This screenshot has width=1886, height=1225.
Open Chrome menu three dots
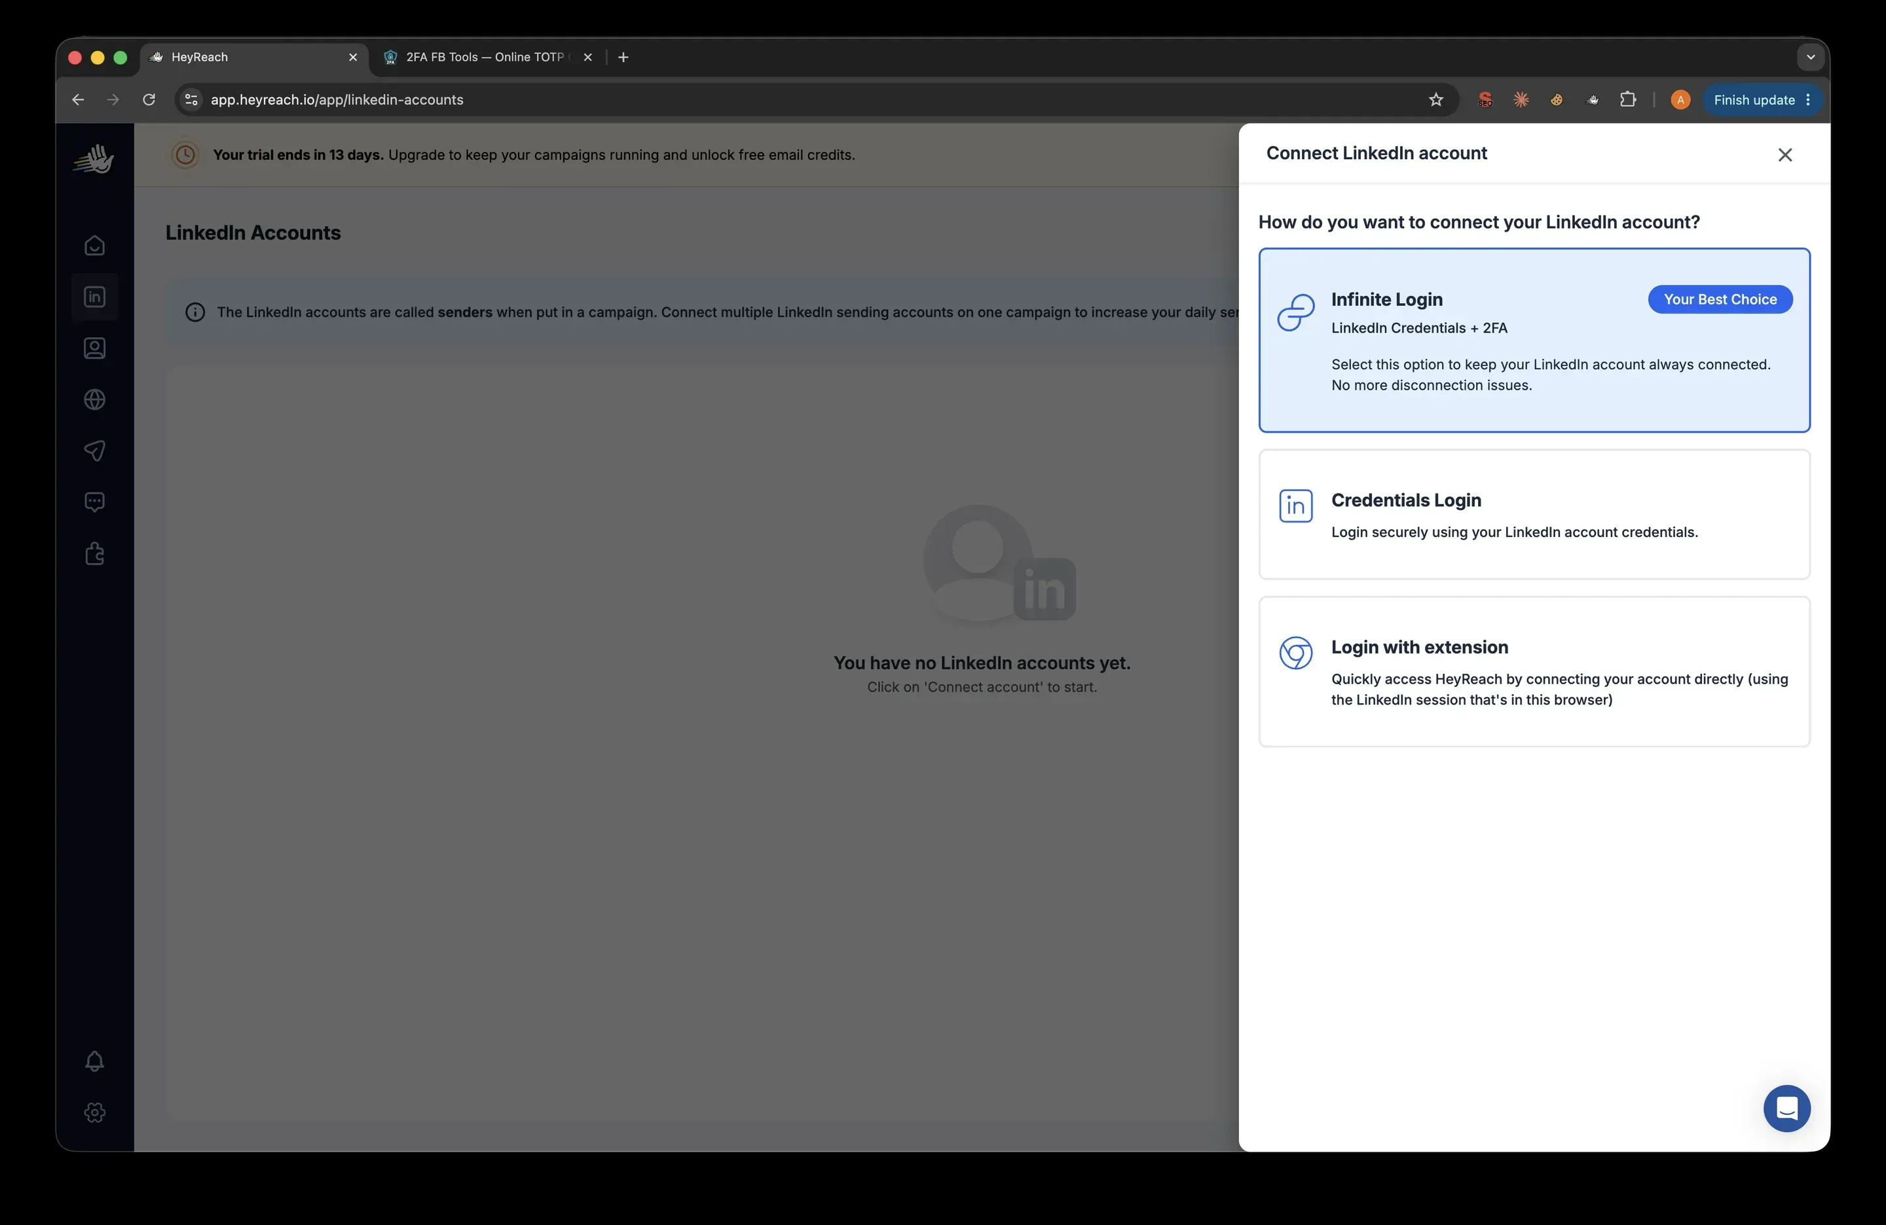click(1807, 100)
